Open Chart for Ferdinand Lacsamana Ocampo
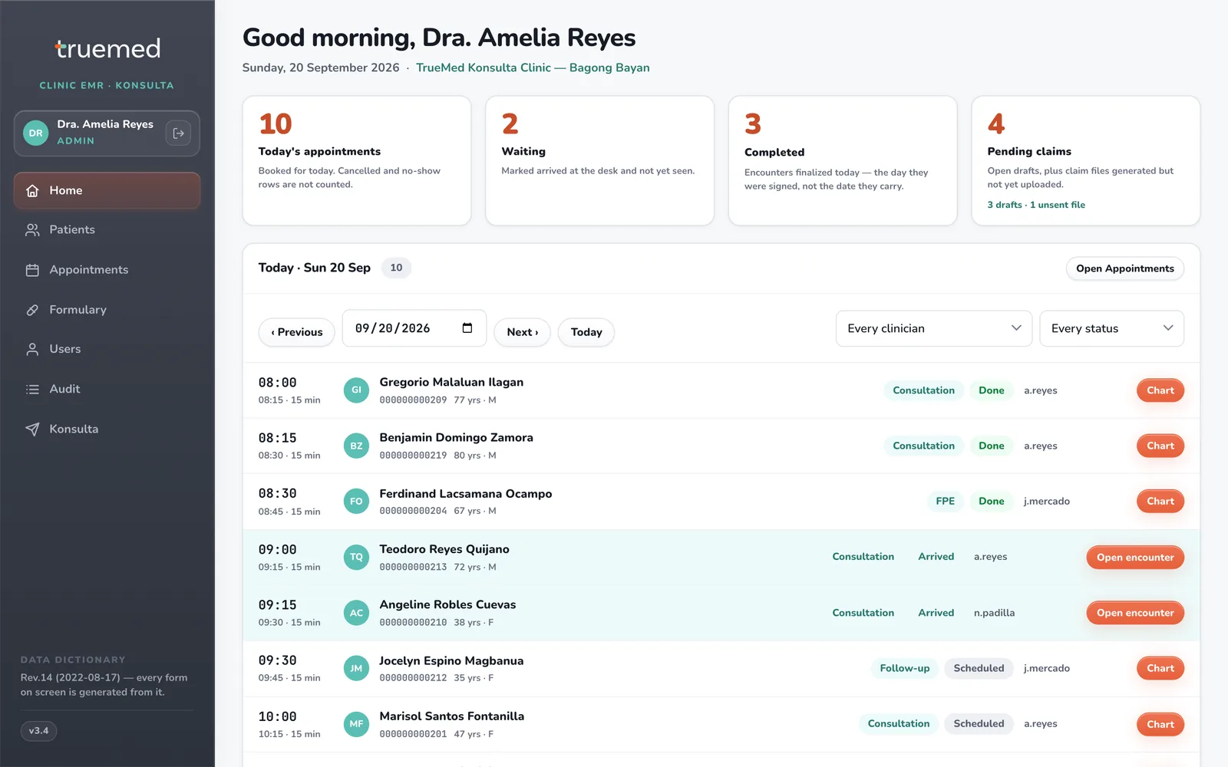This screenshot has height=767, width=1228. click(x=1160, y=502)
